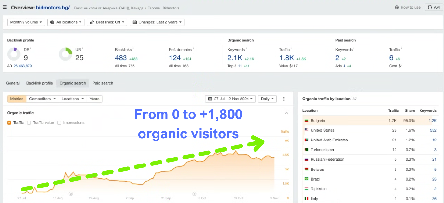444x203 pixels.
Task: Open the Daily granularity dropdown
Action: [267, 99]
